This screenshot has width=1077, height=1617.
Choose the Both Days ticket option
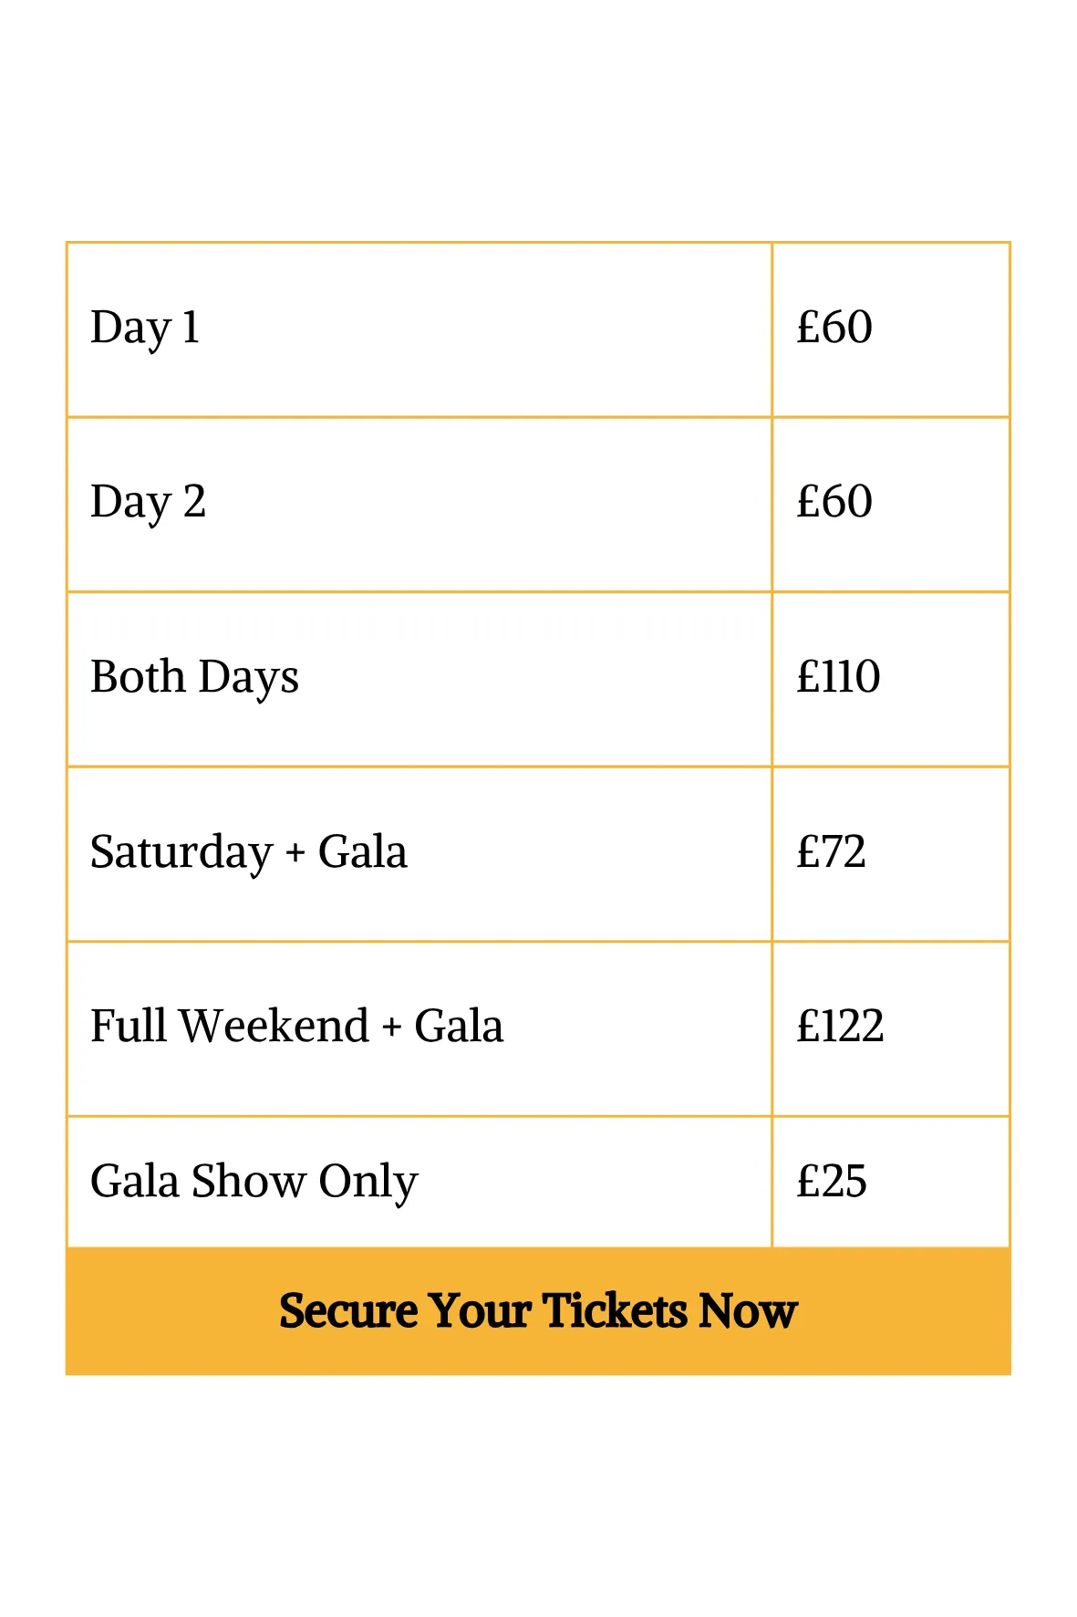point(194,677)
